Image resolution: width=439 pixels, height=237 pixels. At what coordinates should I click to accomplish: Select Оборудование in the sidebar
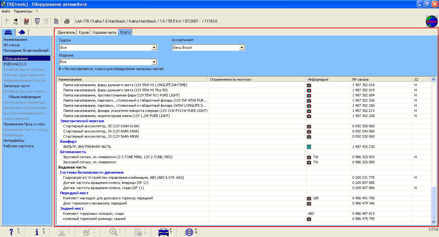tap(26, 59)
